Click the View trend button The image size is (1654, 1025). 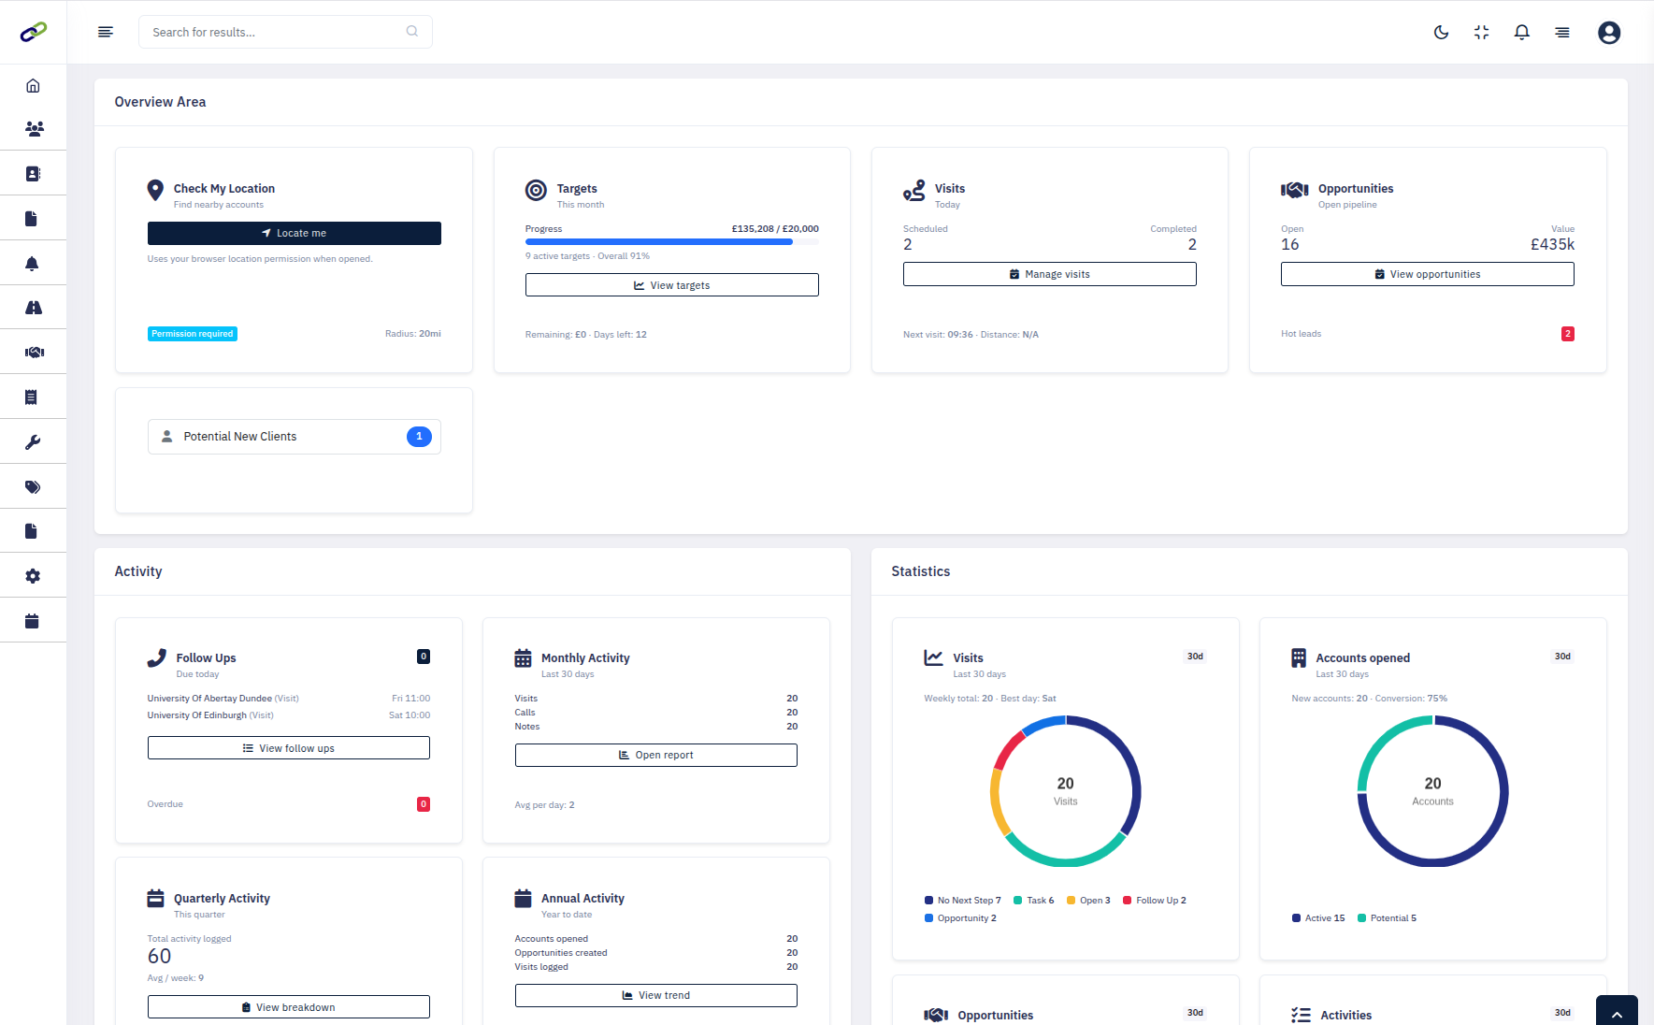click(x=656, y=995)
